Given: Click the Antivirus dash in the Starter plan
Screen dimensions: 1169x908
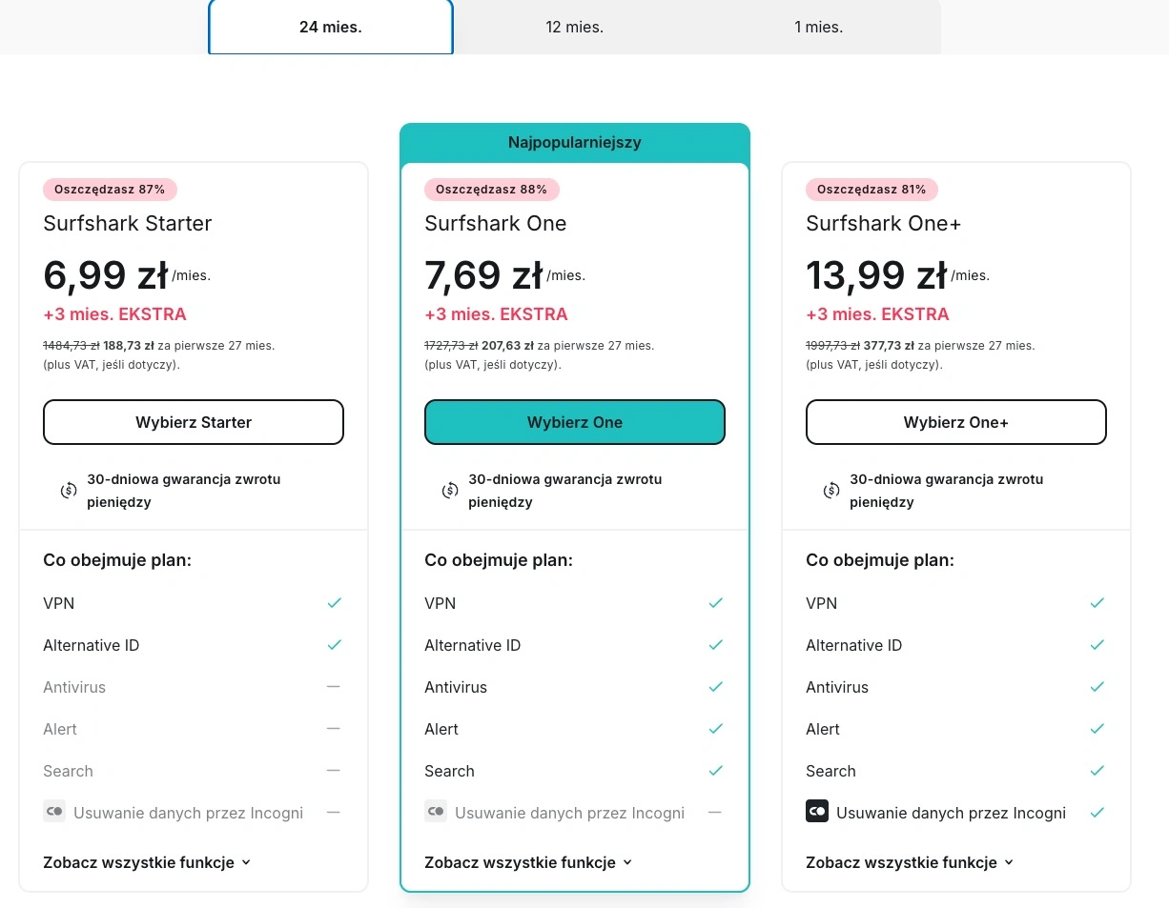Looking at the screenshot, I should pos(333,687).
